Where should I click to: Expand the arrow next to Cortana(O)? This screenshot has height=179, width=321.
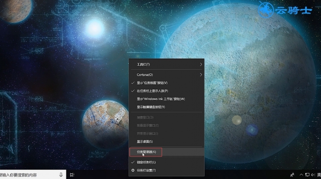tap(201, 75)
